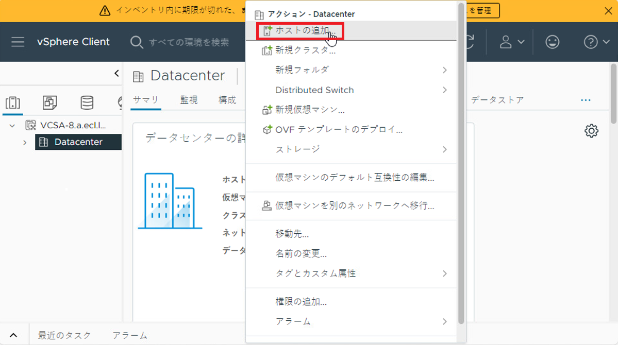Expand the ストレージ submenu
Viewport: 618px width, 345px height.
point(351,149)
